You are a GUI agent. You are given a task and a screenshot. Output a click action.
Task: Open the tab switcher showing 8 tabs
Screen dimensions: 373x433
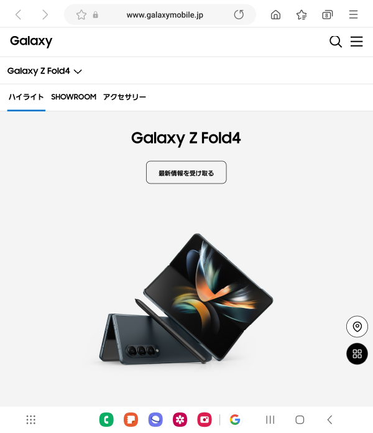pos(328,15)
